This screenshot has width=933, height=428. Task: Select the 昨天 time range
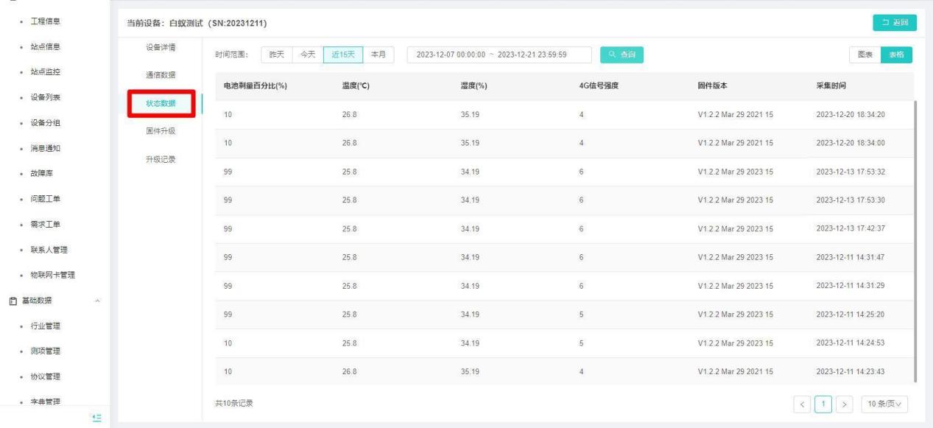coord(276,55)
